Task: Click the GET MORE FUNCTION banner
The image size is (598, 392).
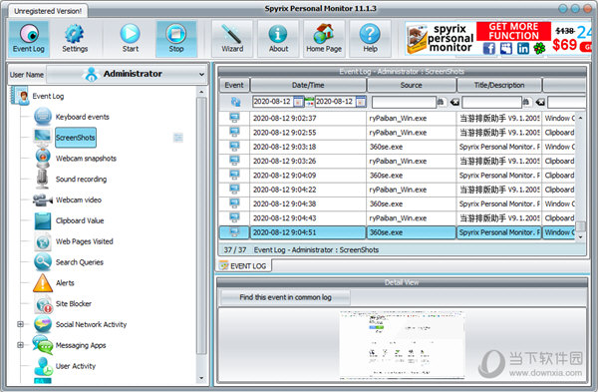Action: 513,31
